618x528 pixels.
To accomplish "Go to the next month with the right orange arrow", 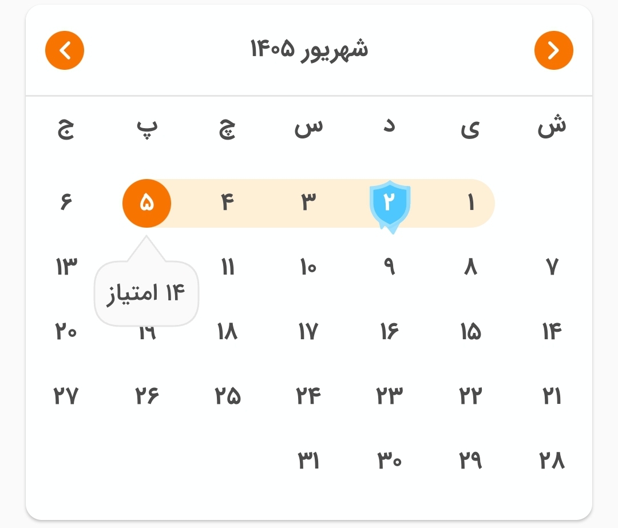I will point(554,50).
